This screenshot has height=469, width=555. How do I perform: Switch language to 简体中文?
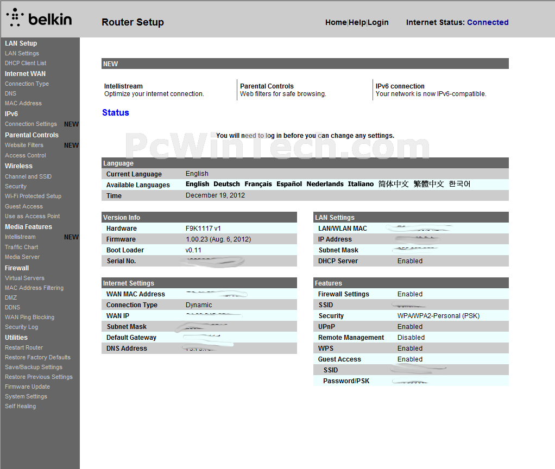pos(393,184)
